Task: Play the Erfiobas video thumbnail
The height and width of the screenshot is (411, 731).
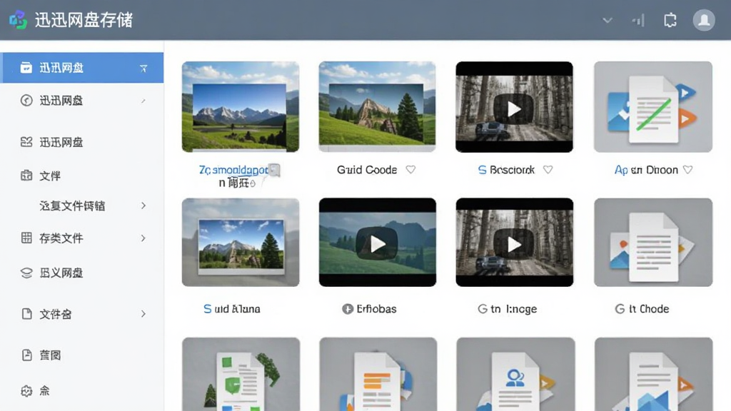Action: pyautogui.click(x=378, y=243)
